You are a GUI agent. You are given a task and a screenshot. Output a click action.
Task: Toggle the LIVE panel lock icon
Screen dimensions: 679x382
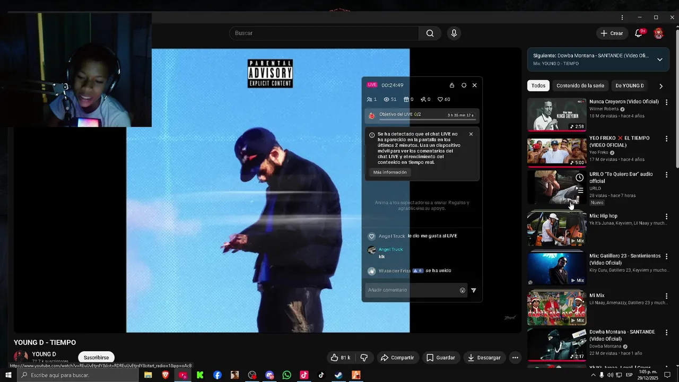click(452, 85)
